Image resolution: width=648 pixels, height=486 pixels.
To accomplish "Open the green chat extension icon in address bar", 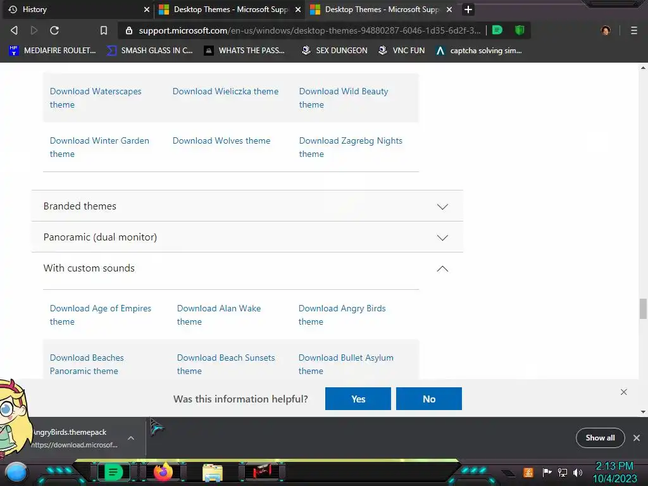I will tap(497, 30).
